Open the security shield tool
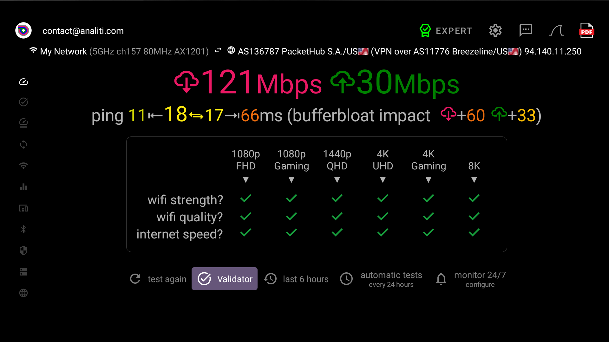 pos(23,250)
